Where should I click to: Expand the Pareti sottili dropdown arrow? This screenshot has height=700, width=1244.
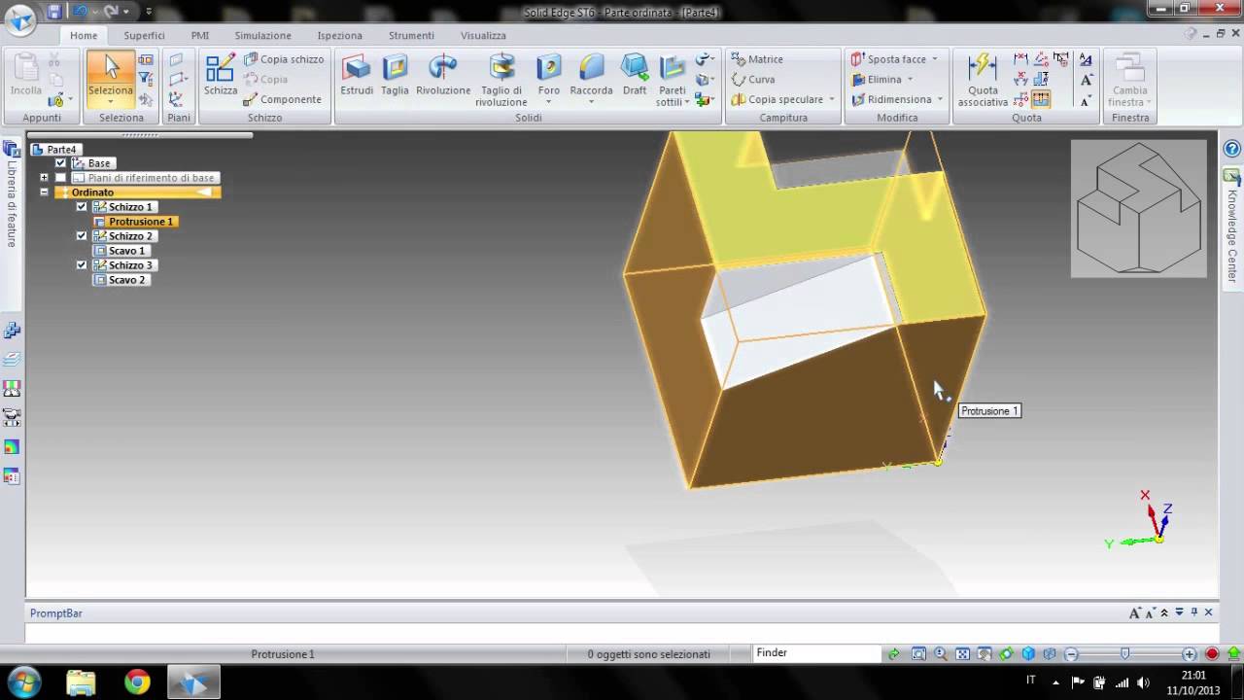click(x=686, y=102)
